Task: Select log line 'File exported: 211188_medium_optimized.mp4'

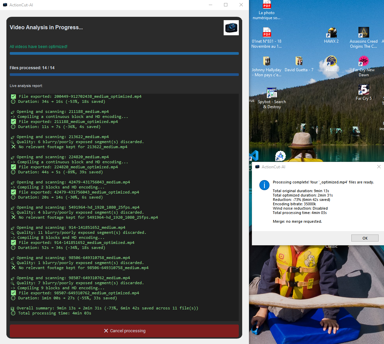Action: tap(64, 122)
